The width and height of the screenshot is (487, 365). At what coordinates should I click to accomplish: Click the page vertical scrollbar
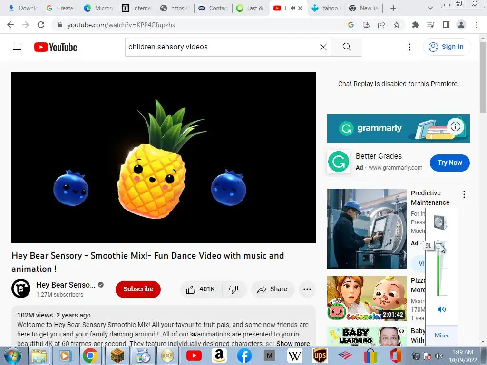click(x=483, y=77)
